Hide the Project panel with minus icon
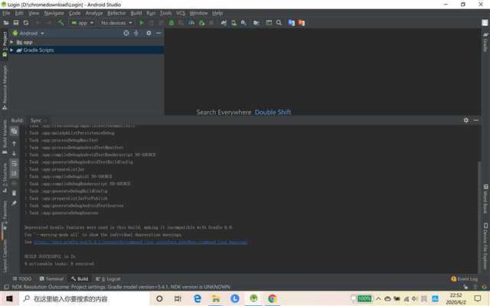 [158, 33]
